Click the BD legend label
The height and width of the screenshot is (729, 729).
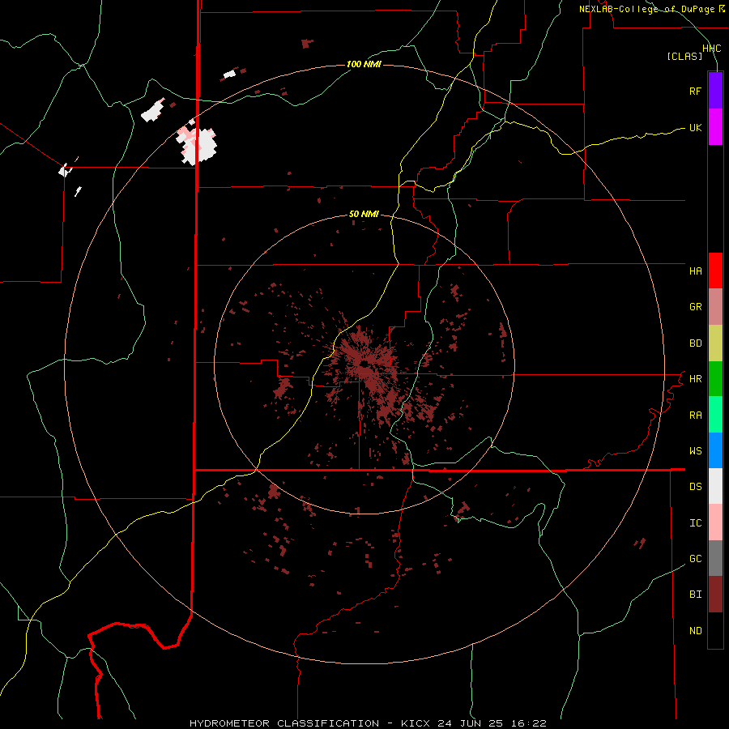click(695, 343)
